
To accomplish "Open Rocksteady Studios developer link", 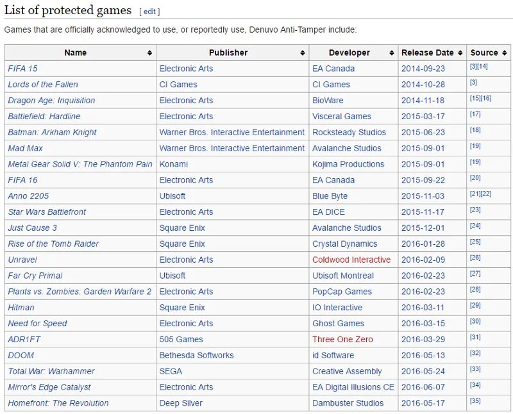I will (x=349, y=132).
